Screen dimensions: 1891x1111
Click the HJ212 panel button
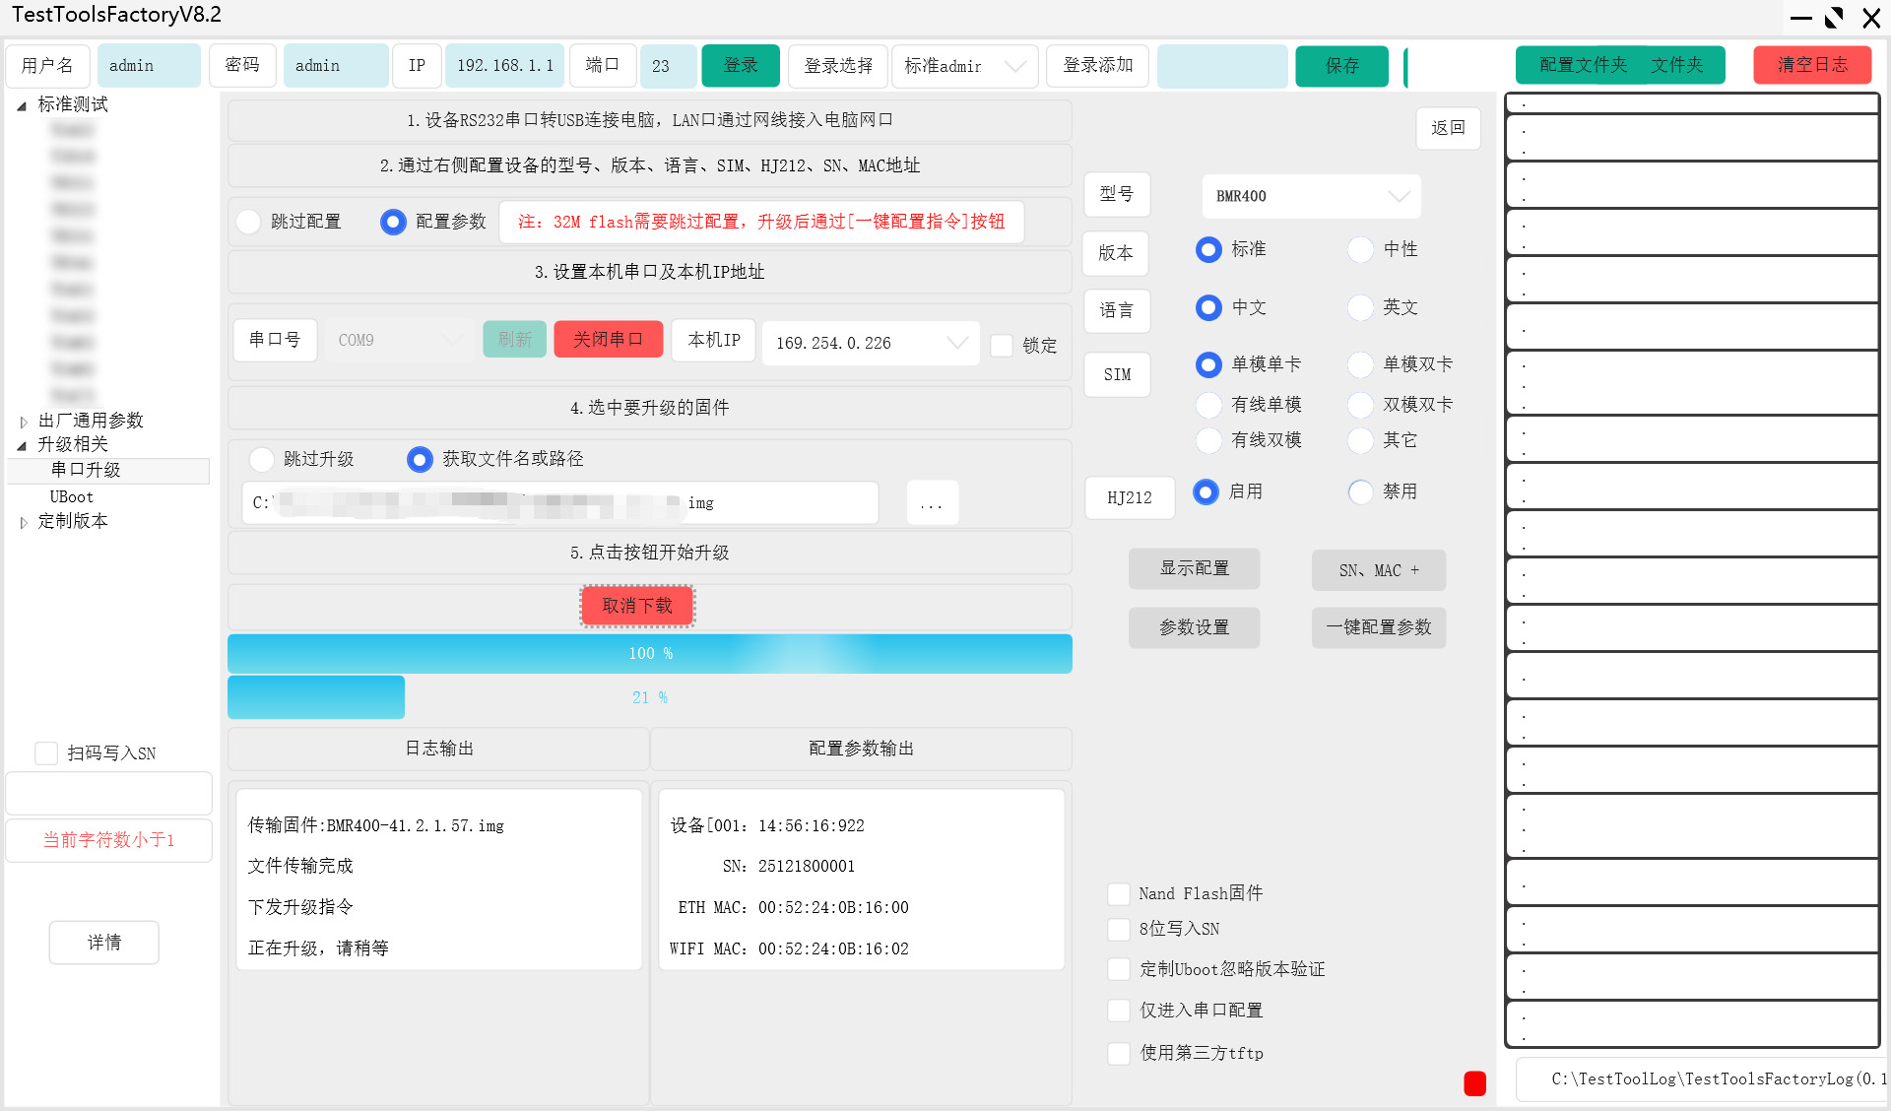1129,497
